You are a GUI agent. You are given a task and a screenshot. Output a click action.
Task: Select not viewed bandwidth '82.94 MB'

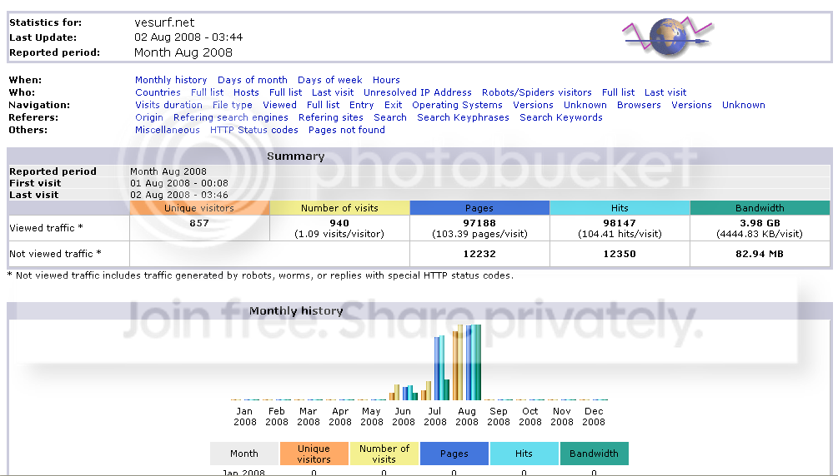(x=760, y=254)
